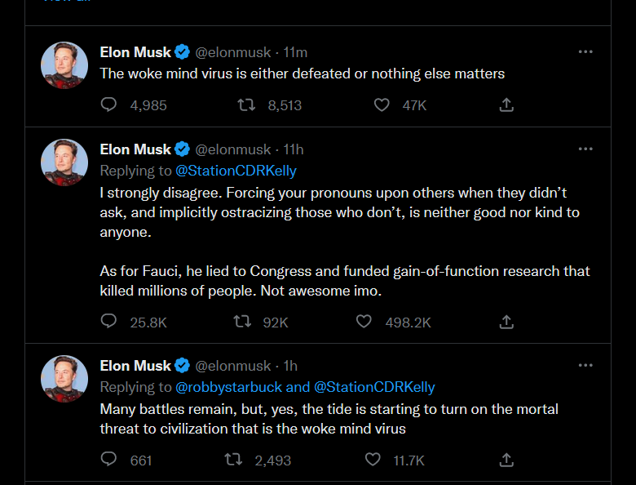Open the 11h timestamp on the Fauci tweet
Screen dimensions: 636x485
click(294, 149)
